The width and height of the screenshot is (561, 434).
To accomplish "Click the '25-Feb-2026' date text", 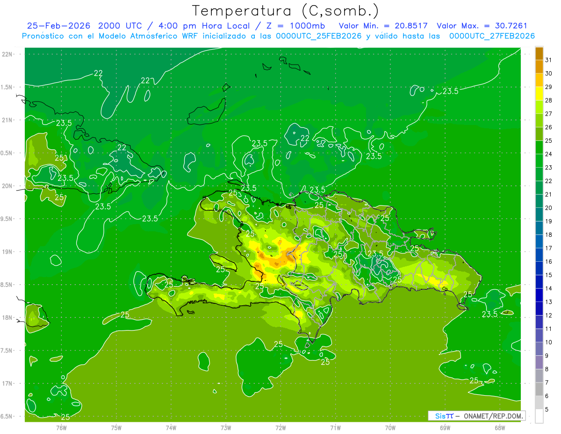I will click(59, 26).
